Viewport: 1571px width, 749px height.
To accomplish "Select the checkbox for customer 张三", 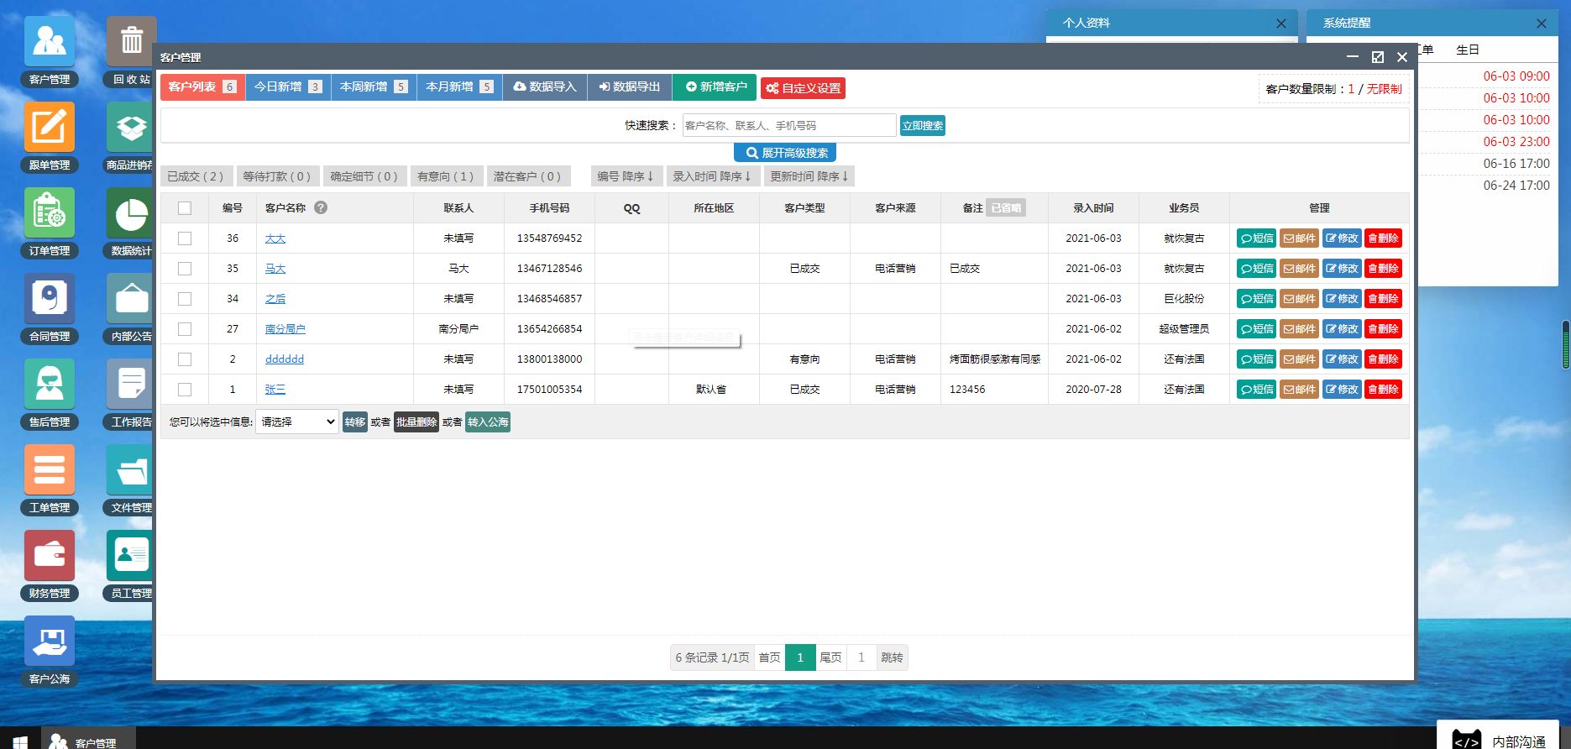I will click(x=185, y=390).
